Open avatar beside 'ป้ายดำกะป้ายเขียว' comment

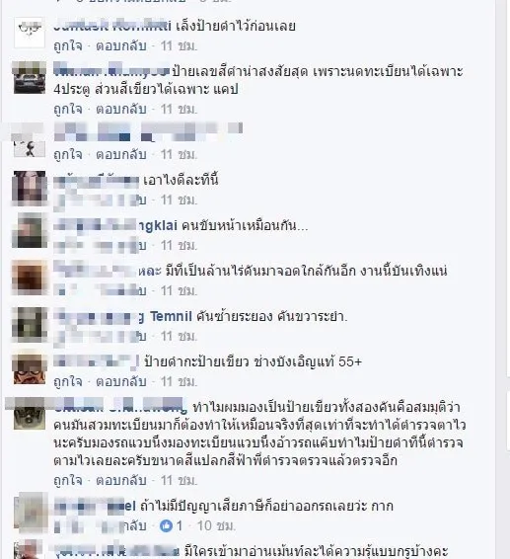pyautogui.click(x=30, y=369)
